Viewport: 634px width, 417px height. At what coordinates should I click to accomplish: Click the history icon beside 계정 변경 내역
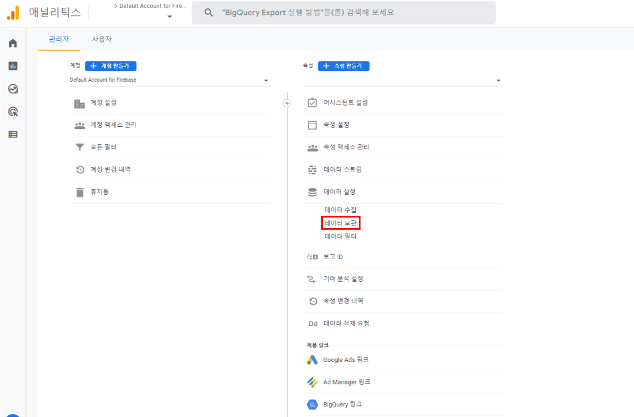point(80,170)
